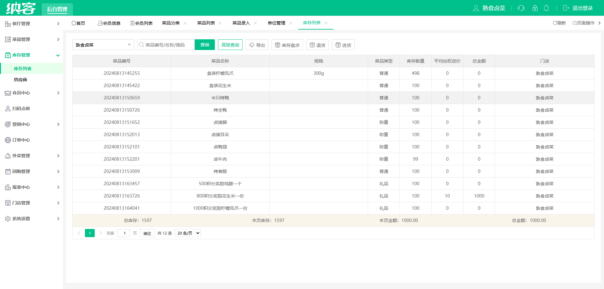This screenshot has width=604, height=289.
Task: Expand 菜品管理 sidebar menu
Action: (x=31, y=39)
